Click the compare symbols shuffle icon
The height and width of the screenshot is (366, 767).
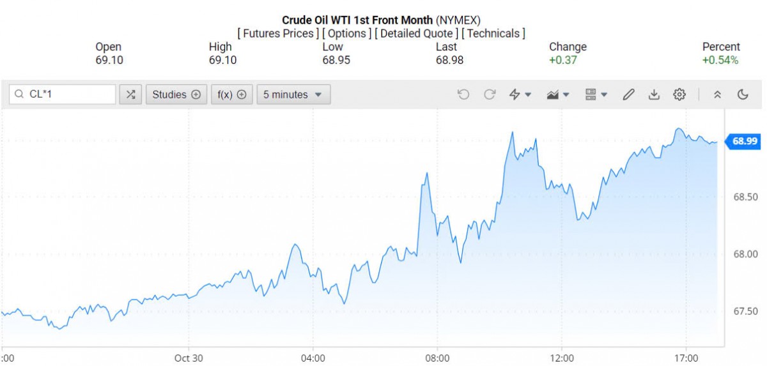pyautogui.click(x=130, y=95)
